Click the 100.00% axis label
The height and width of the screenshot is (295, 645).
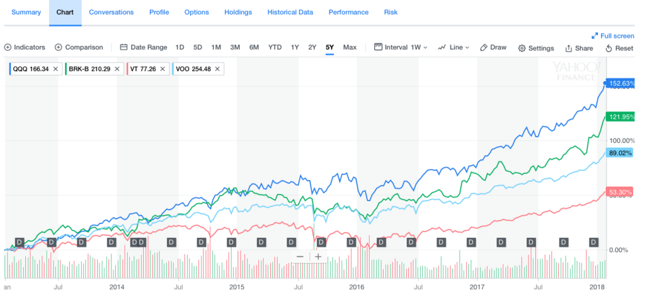(x=622, y=140)
